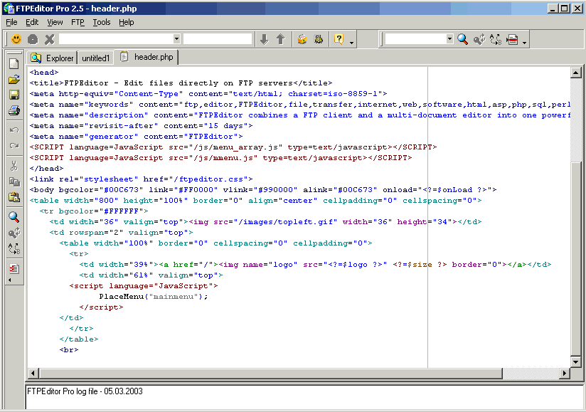Click the "<title>FTPEditor - Edit files" line
Screen dimensions: 586x412
tap(181, 83)
